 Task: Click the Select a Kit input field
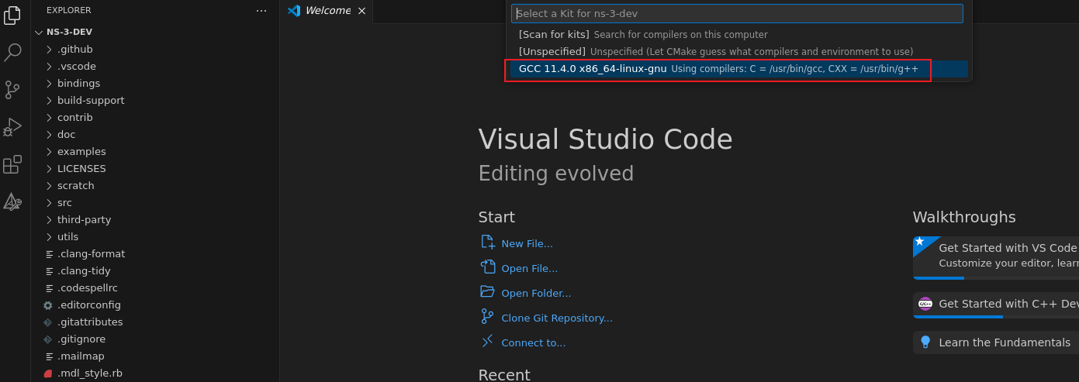pos(737,13)
